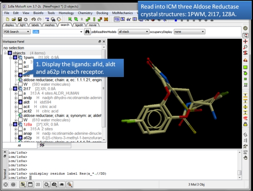Viewport: 253px width, 191px height.
Task: Switch to the ligedit tab
Action: (79, 25)
